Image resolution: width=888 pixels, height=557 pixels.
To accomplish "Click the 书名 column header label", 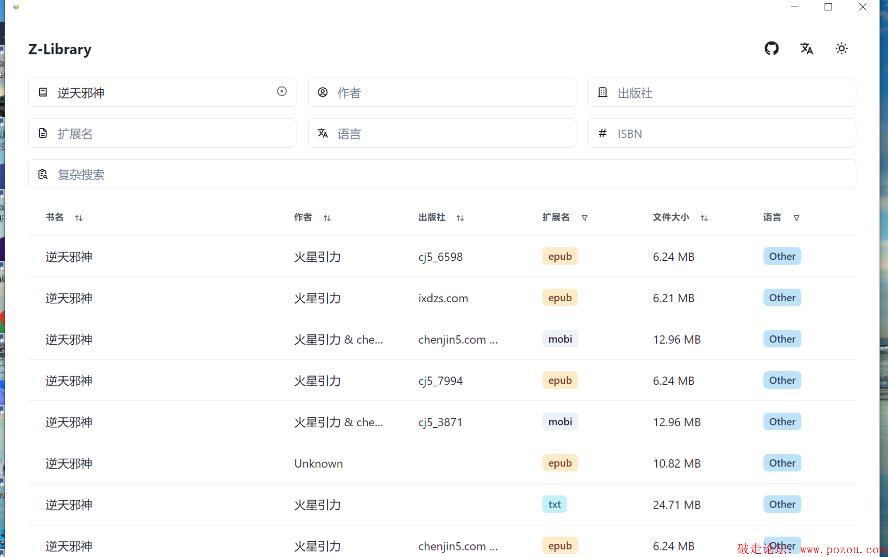I will pos(55,217).
